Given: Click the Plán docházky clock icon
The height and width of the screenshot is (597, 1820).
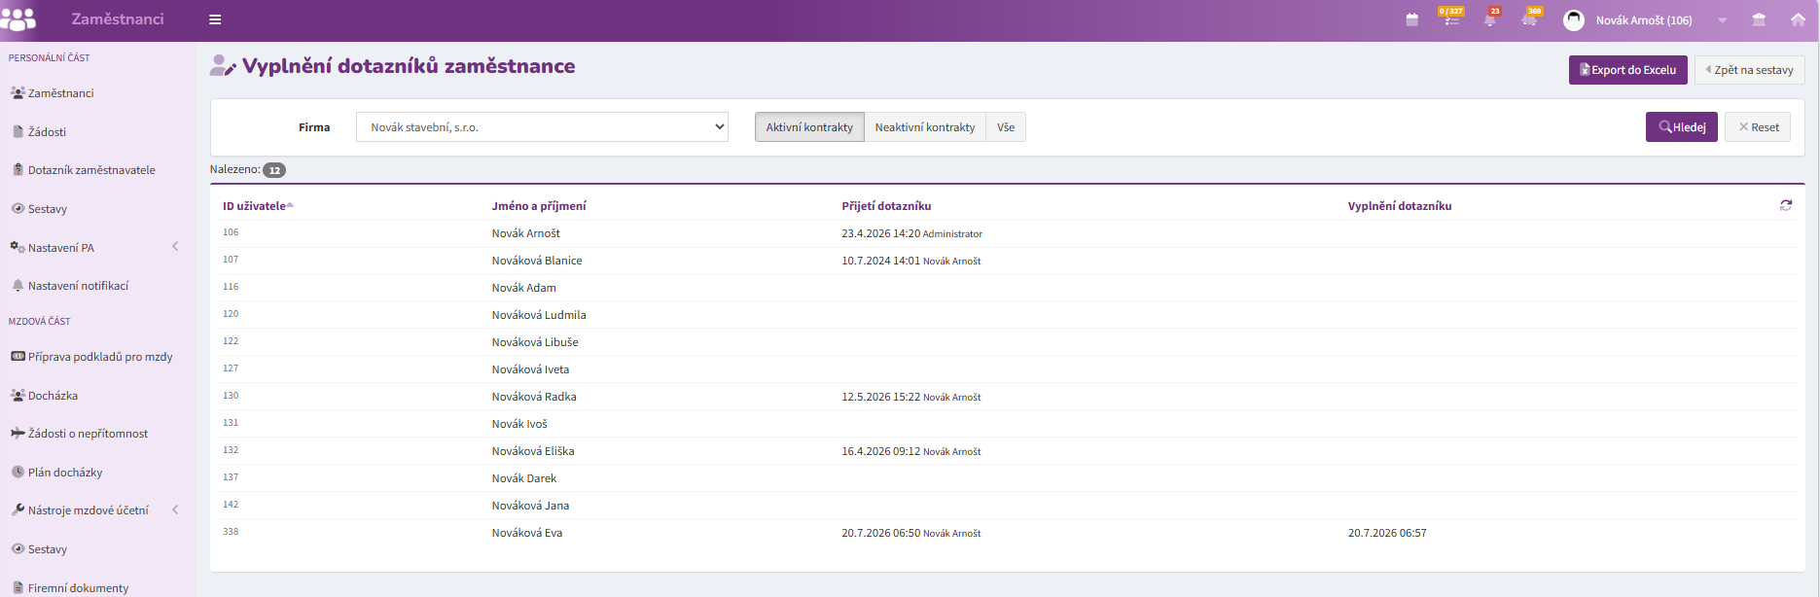Looking at the screenshot, I should tap(18, 472).
